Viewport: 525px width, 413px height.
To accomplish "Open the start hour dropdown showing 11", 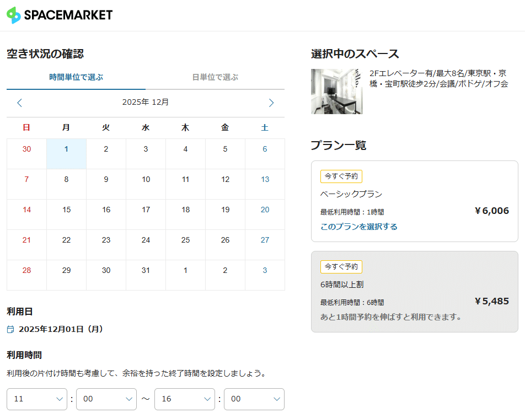I will point(36,399).
